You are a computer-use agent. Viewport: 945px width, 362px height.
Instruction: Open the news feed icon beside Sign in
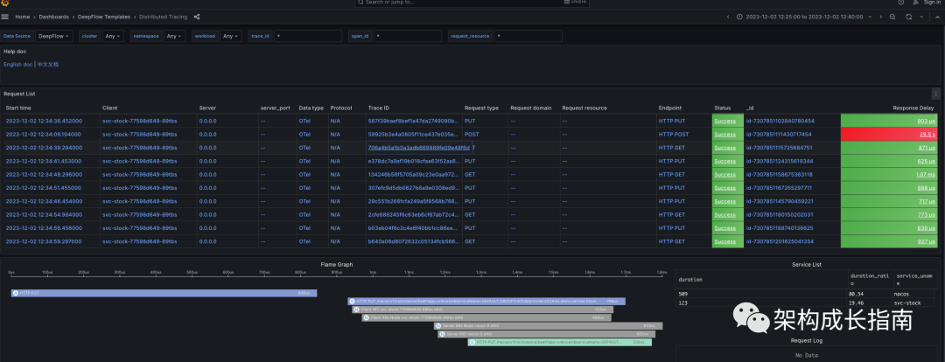917,3
